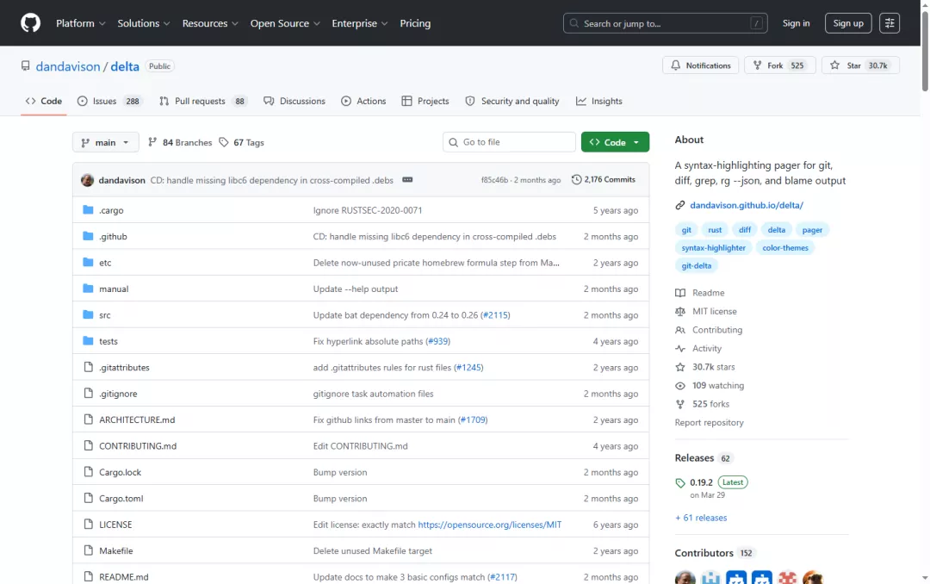The height and width of the screenshot is (584, 930).
Task: Open the Pull requests tab
Action: [203, 101]
